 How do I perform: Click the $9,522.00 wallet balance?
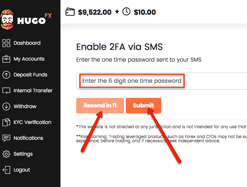[x=95, y=12]
